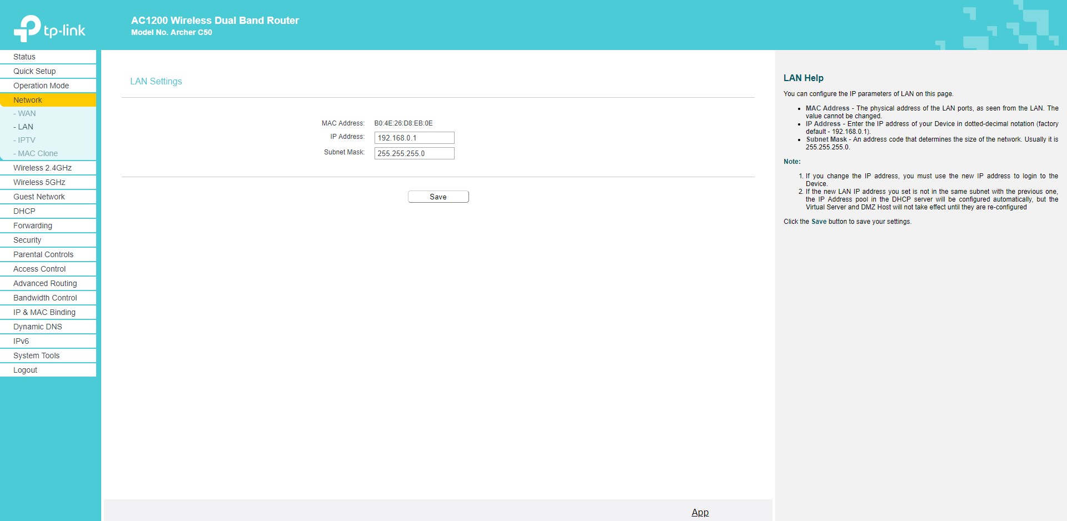Open Parental Controls page
Screen dimensions: 1067x521
pyautogui.click(x=43, y=254)
